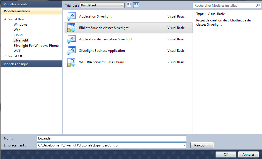Click the Application de navigation Silverlight icon
262x159 pixels.
[71, 39]
